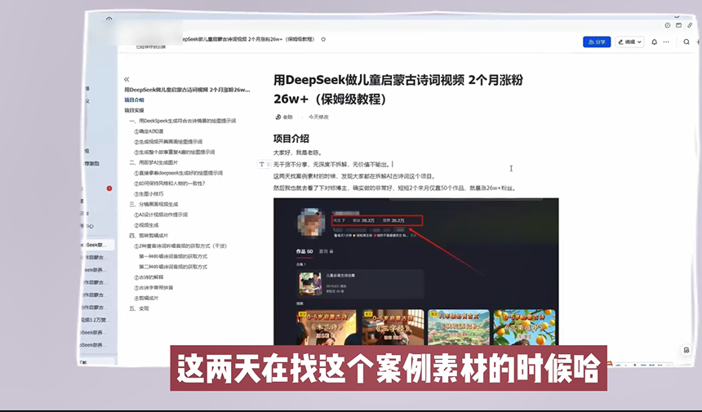Open outline item ②如何保持风格和人物的一致性?

point(169,184)
